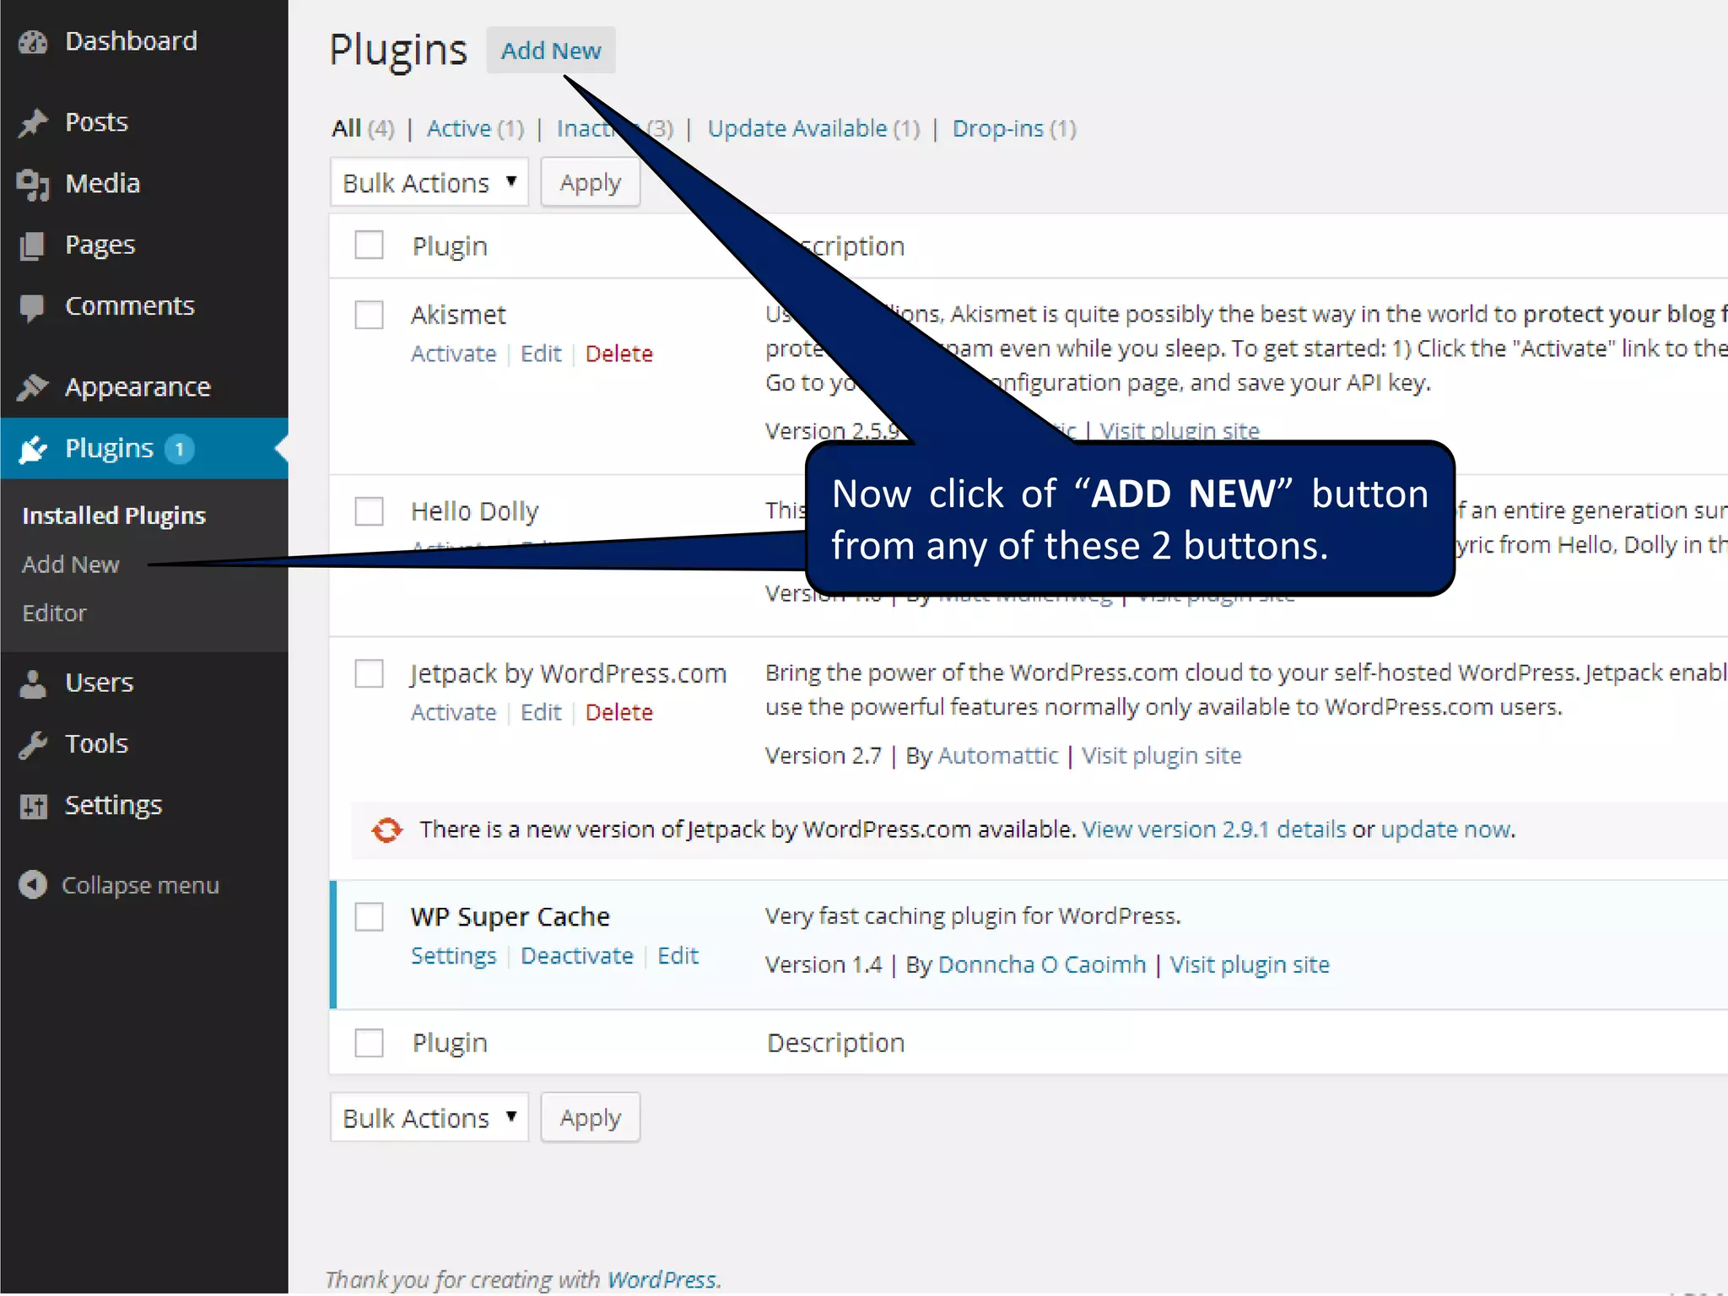Click Edit under WP Super Cache

pyautogui.click(x=678, y=956)
